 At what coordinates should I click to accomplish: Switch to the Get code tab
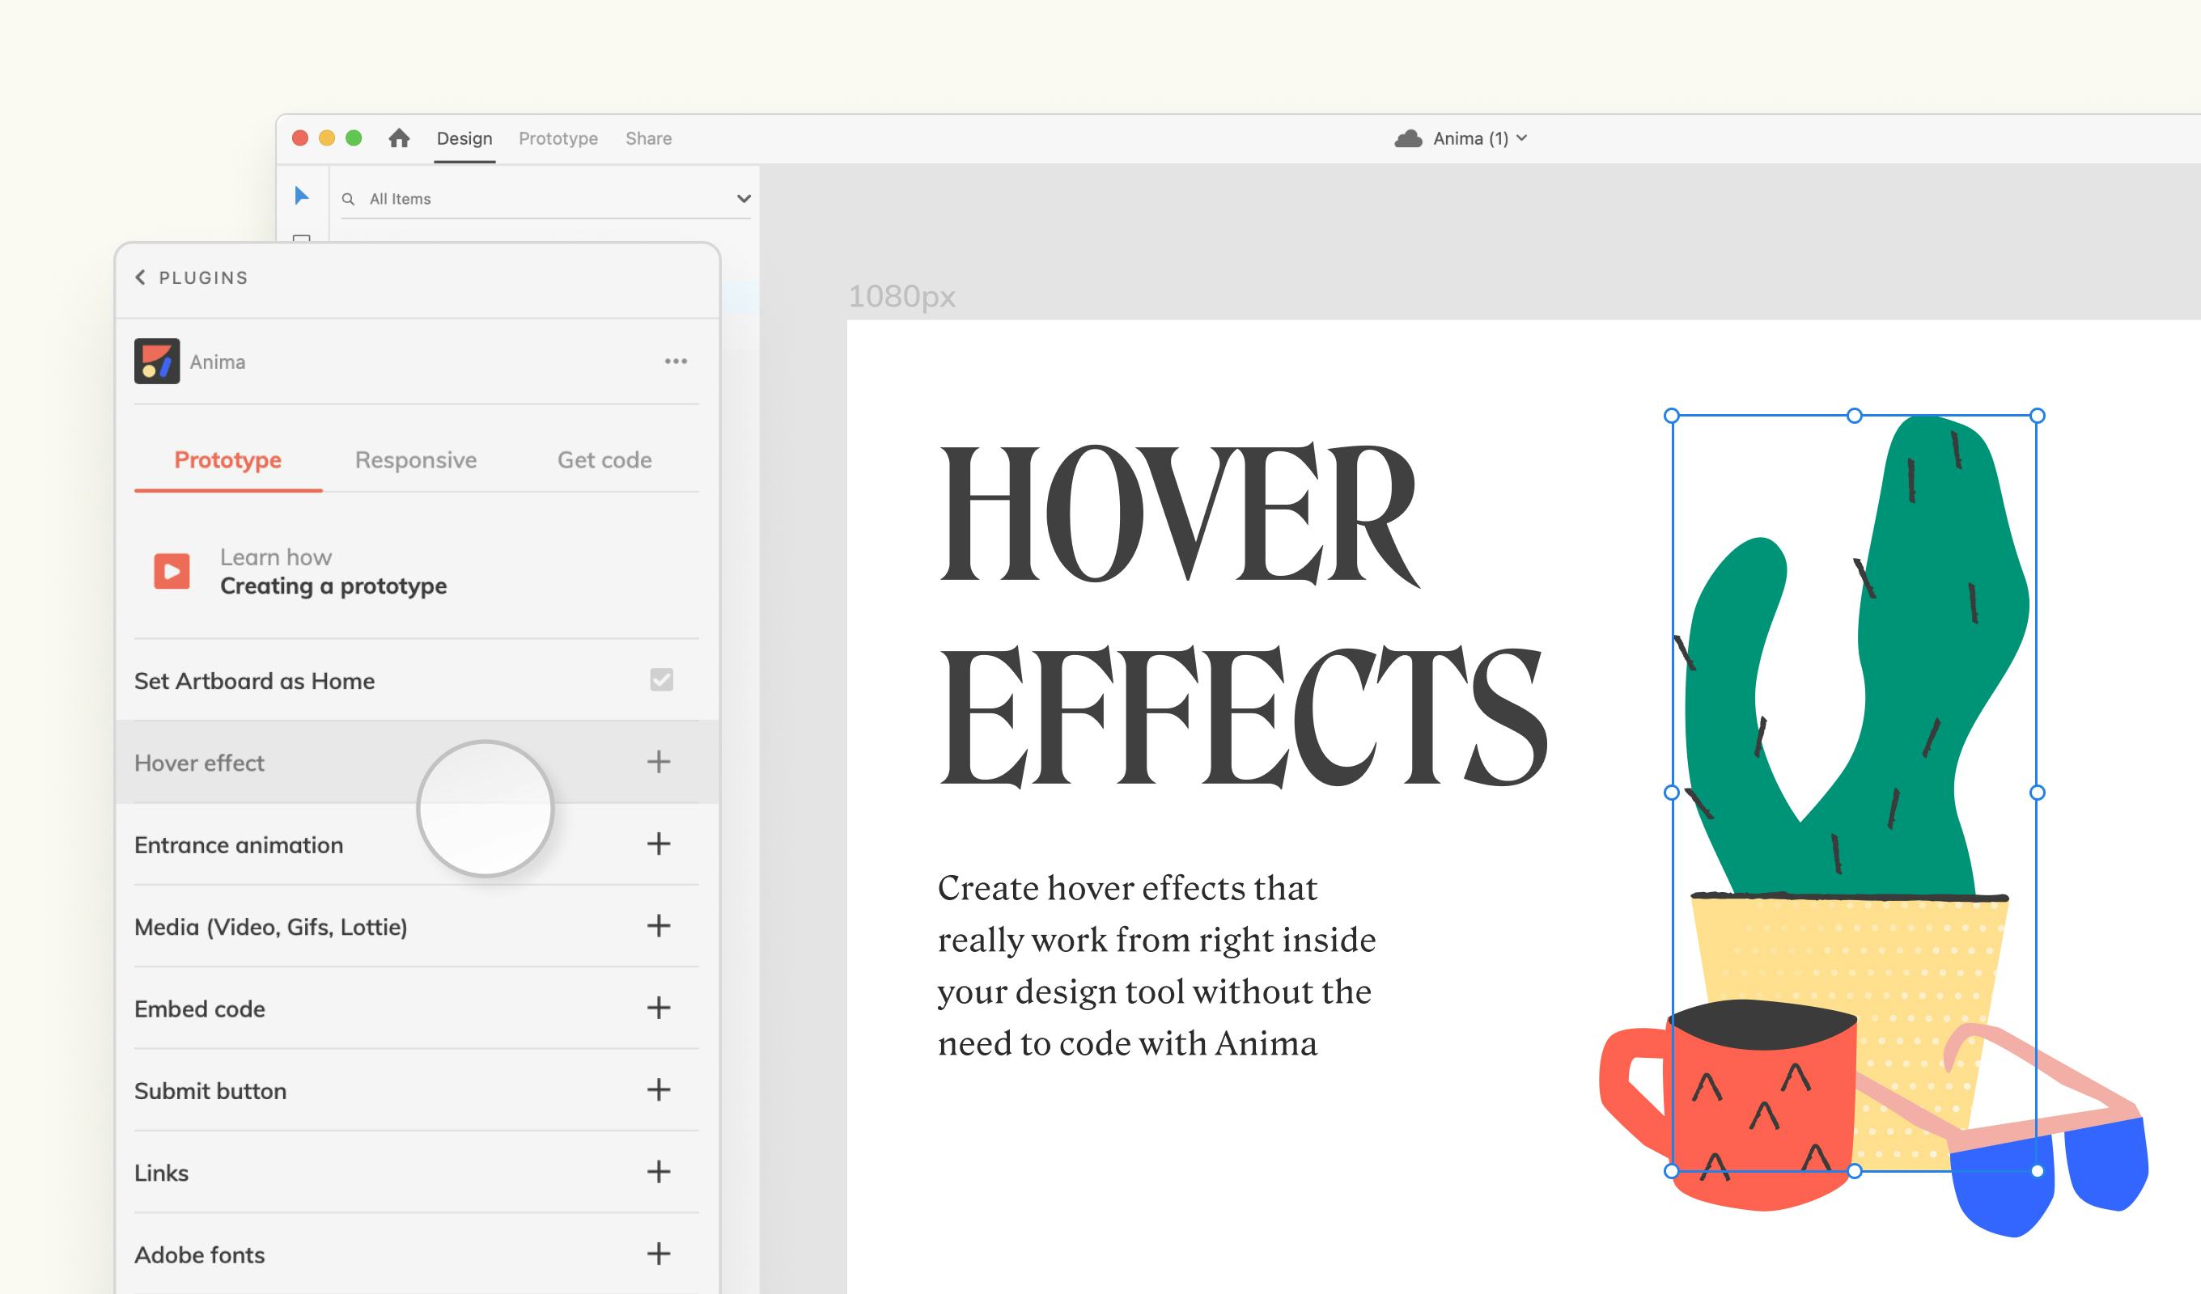pyautogui.click(x=604, y=460)
